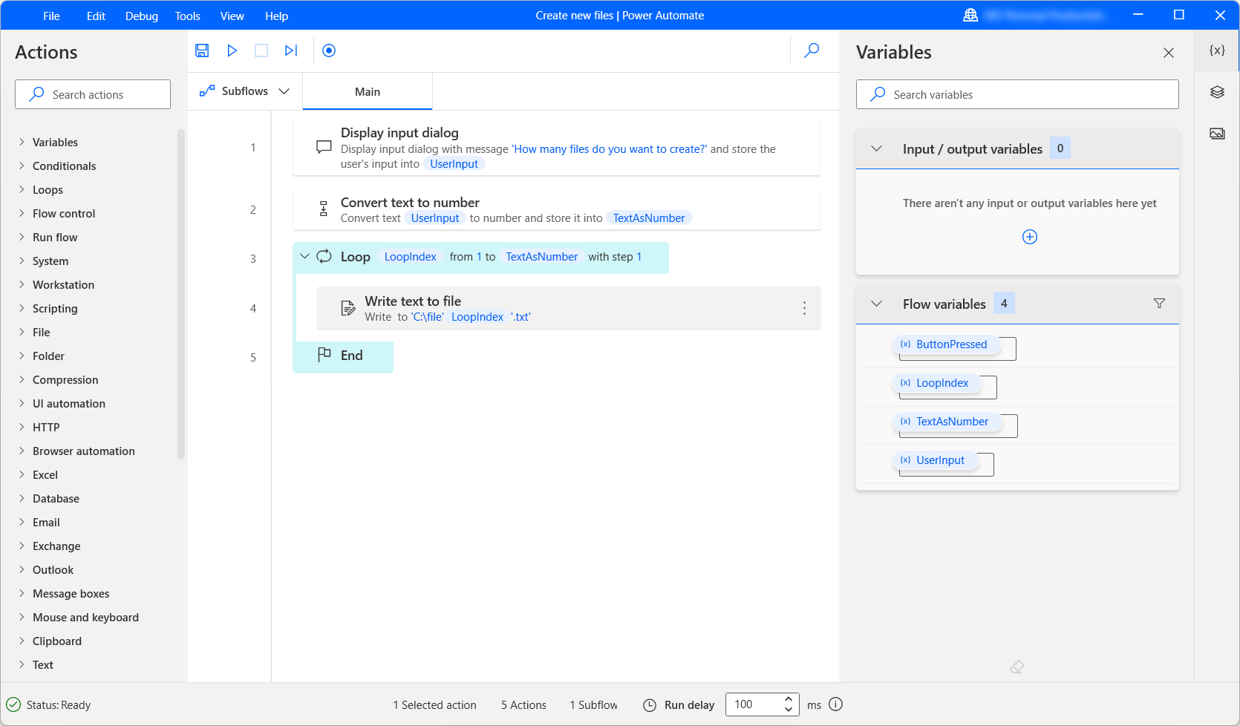Select the LoopIndex flow variable

(x=942, y=382)
